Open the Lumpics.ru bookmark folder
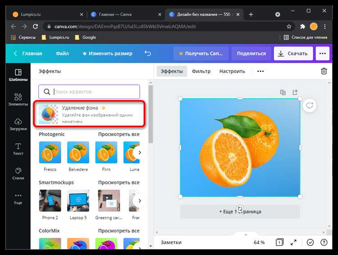 click(55, 37)
